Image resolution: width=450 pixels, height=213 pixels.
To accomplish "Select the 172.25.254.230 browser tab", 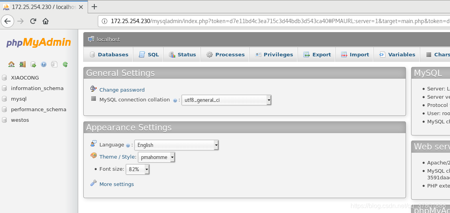I will (x=43, y=7).
